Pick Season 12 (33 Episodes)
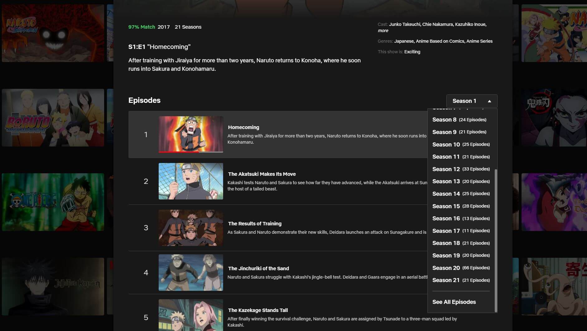 [x=461, y=169]
